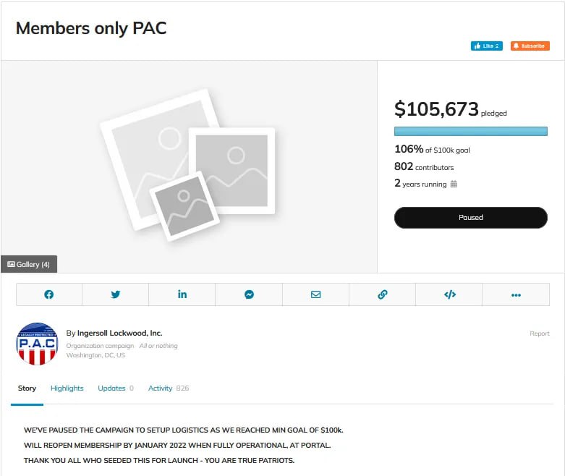565x476 pixels.
Task: Click the P.A.C organizer logo
Action: [37, 344]
